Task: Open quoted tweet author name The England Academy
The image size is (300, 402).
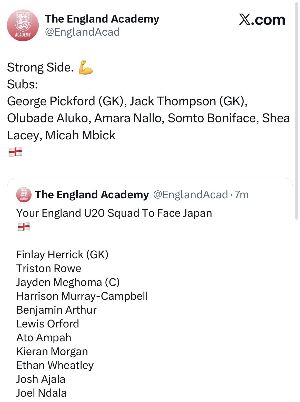Action: pos(92,195)
